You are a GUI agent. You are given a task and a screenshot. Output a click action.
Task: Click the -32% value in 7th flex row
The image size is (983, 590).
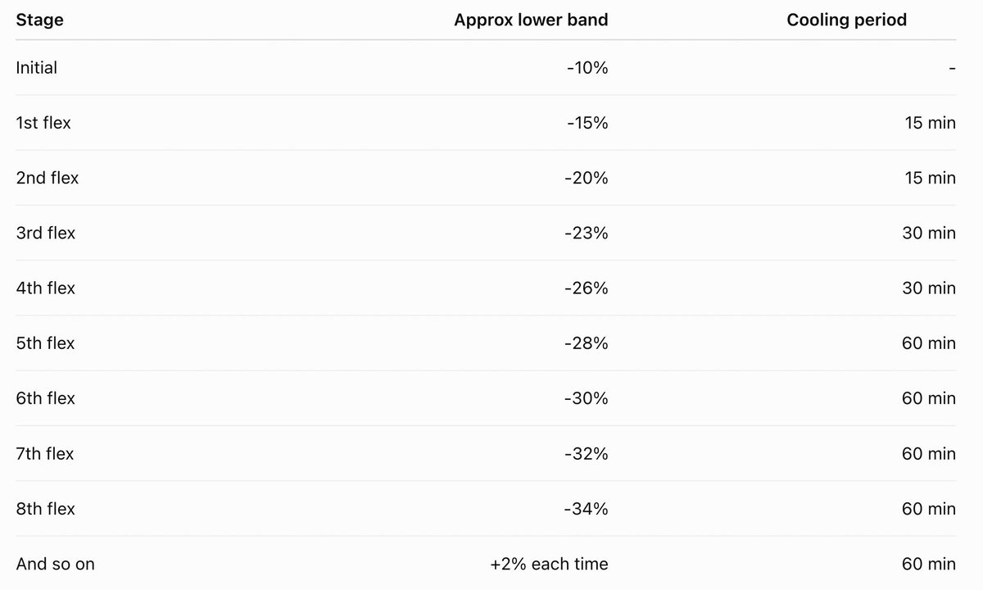tap(587, 453)
